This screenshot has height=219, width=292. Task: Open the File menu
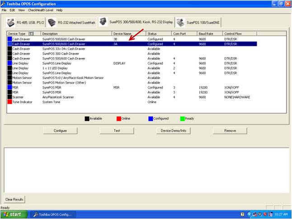coord(4,10)
